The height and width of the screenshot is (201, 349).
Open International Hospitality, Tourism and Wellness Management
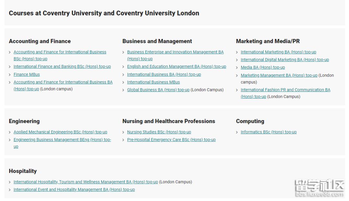coord(86,182)
